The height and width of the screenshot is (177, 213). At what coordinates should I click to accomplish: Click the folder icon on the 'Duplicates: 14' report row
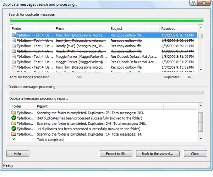13,134
